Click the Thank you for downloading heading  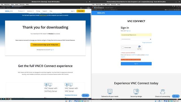(45, 27)
